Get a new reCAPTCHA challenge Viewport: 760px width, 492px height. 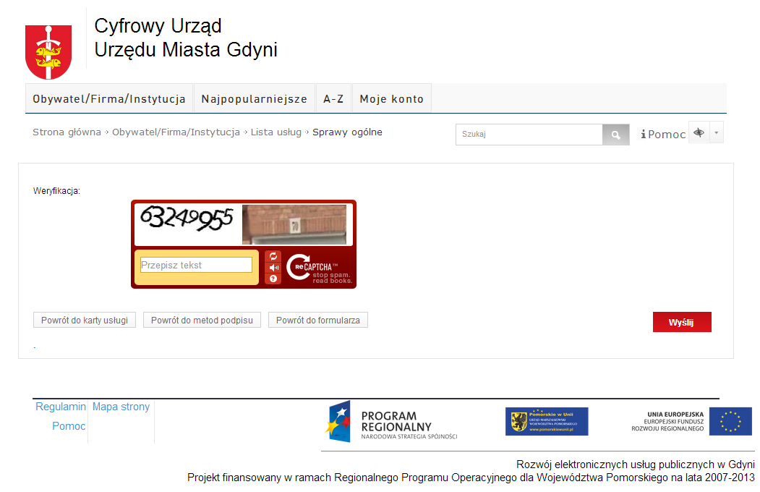[273, 256]
